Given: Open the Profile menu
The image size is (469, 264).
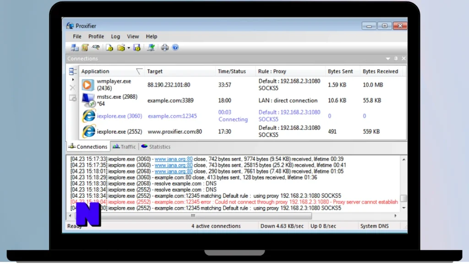Looking at the screenshot, I should coord(96,36).
